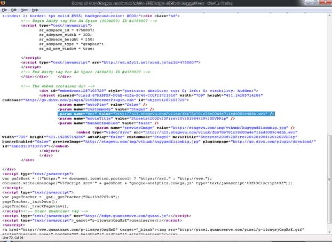Screen dimensions: 332x242
Task: Click the embed type video/divx line
Action: (187, 132)
